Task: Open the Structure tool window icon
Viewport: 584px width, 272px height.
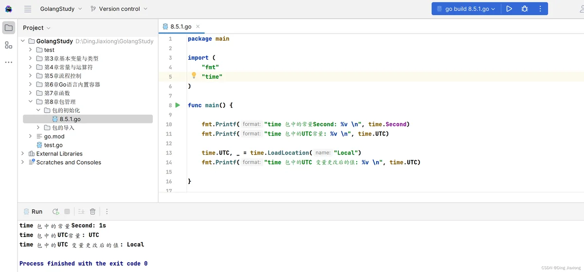Action: 9,45
